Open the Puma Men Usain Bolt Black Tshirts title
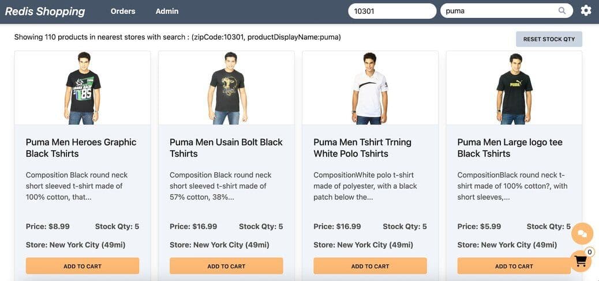This screenshot has width=599, height=281. pyautogui.click(x=226, y=148)
